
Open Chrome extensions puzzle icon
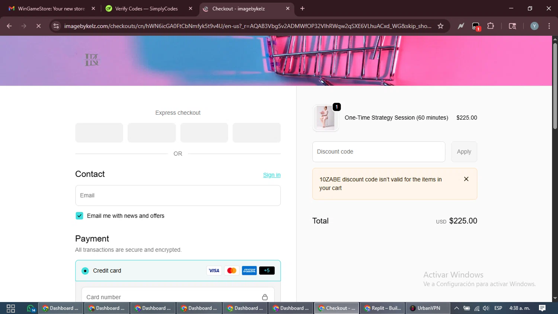click(x=491, y=26)
